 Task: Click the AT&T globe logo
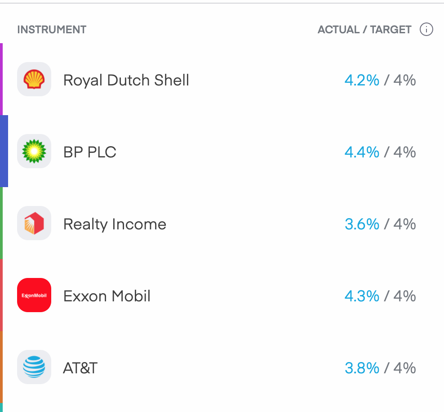pyautogui.click(x=34, y=367)
